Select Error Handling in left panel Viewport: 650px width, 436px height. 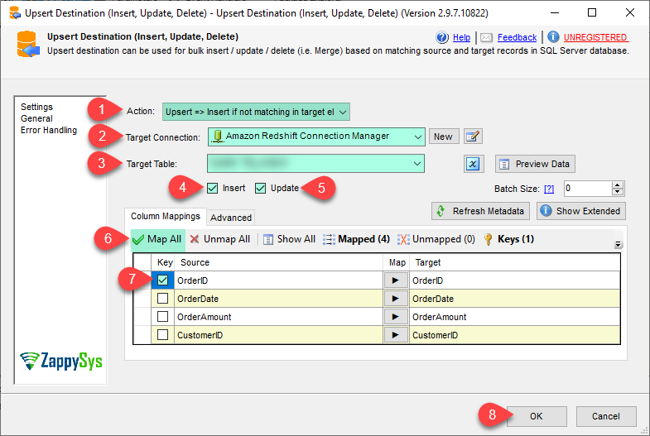pos(49,130)
